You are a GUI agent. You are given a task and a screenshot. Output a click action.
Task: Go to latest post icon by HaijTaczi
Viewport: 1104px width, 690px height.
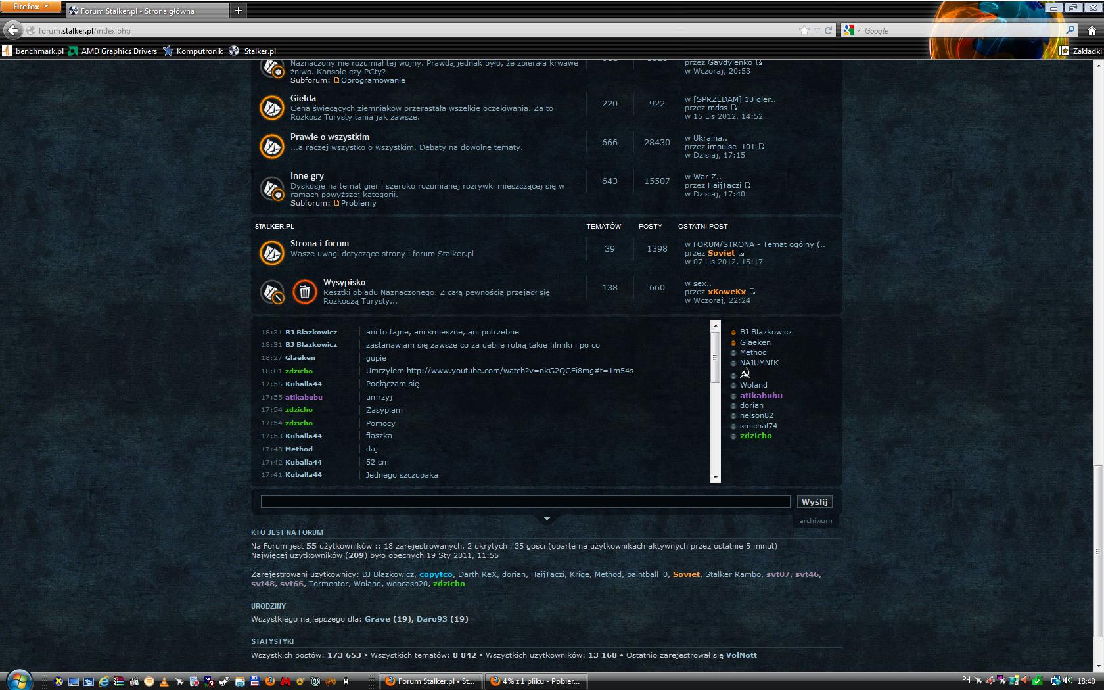(x=748, y=185)
